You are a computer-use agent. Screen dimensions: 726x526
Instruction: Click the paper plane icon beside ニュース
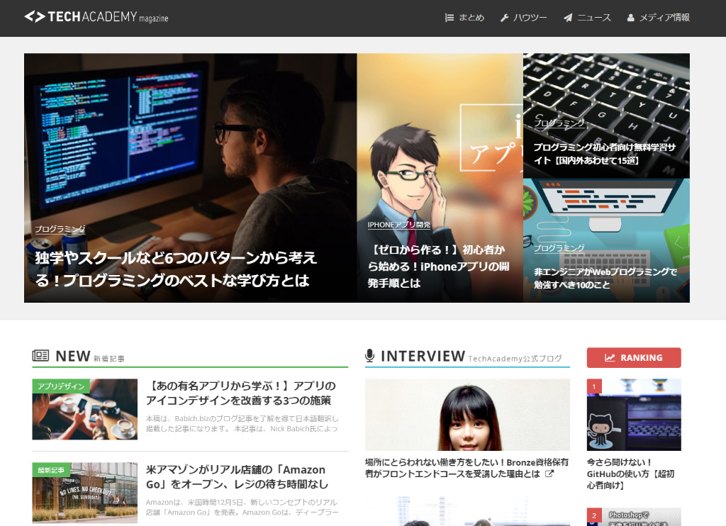click(568, 18)
